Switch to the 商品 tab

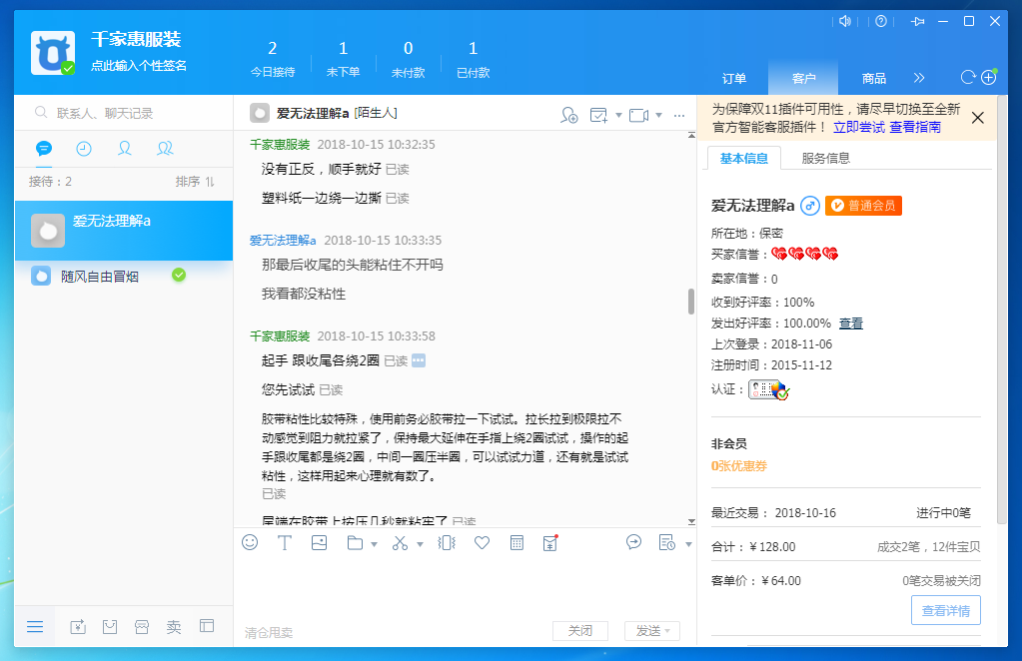pyautogui.click(x=873, y=78)
